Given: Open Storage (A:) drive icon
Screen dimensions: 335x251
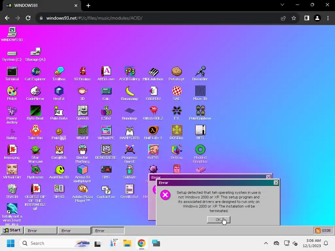Looking at the screenshot, I should click(35, 55).
